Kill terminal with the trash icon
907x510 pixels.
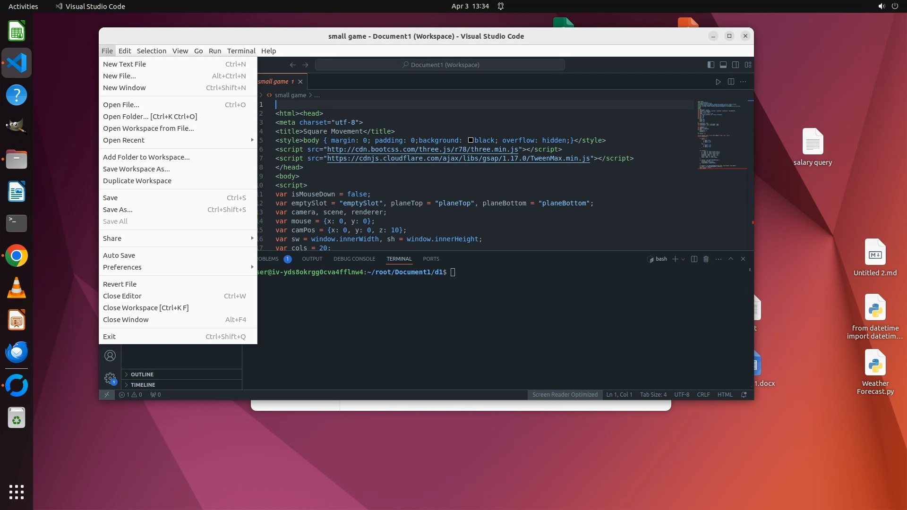click(x=706, y=259)
